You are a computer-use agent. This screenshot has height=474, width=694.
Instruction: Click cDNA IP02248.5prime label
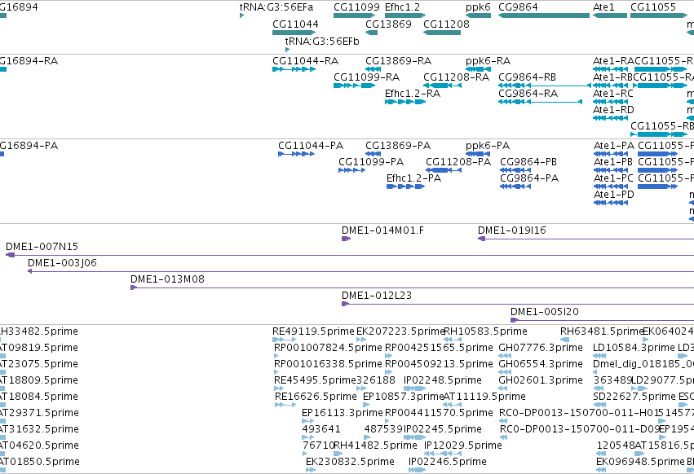coord(443,380)
